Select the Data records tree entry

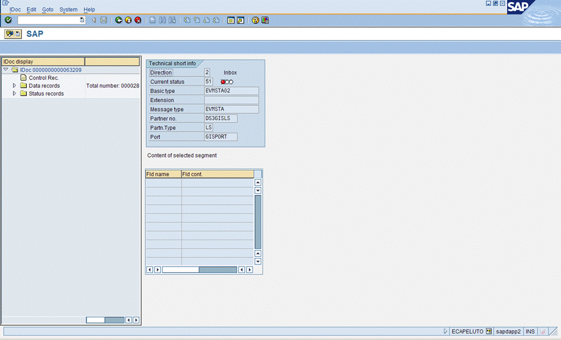(44, 86)
